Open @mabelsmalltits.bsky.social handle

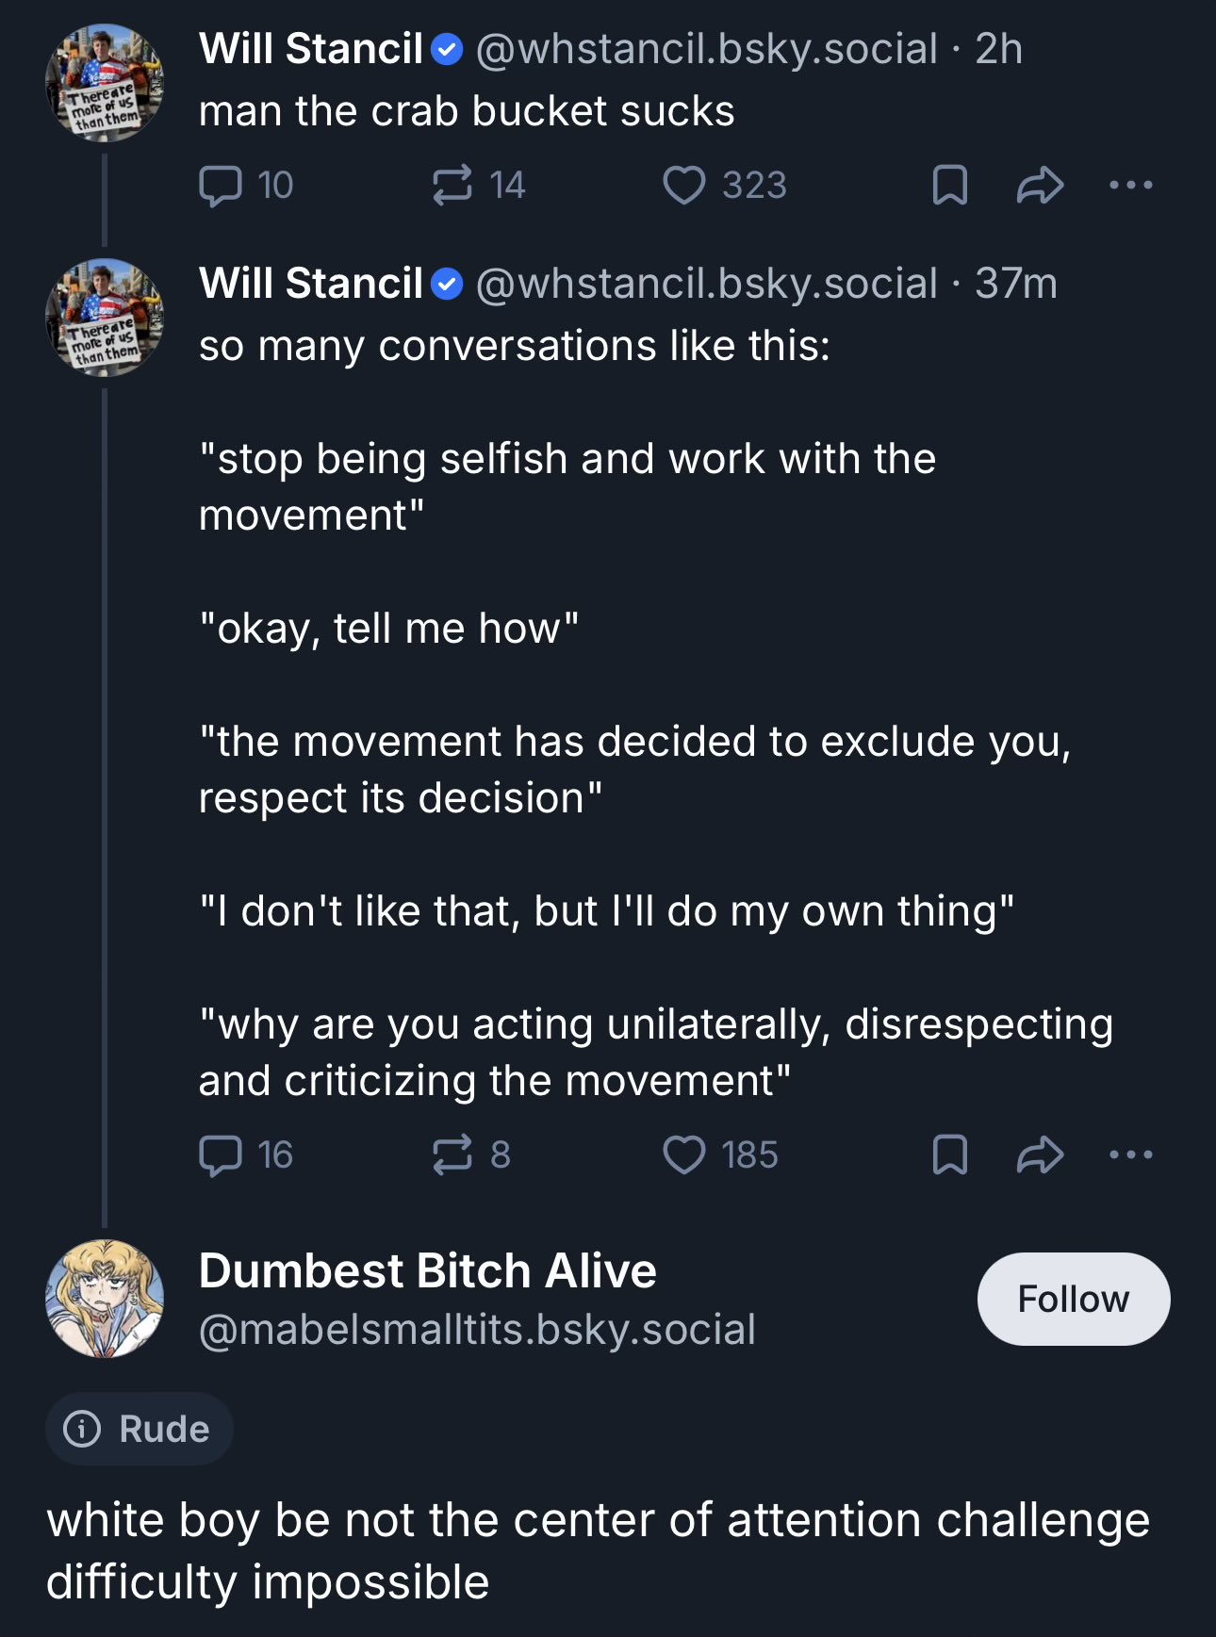pos(477,1330)
